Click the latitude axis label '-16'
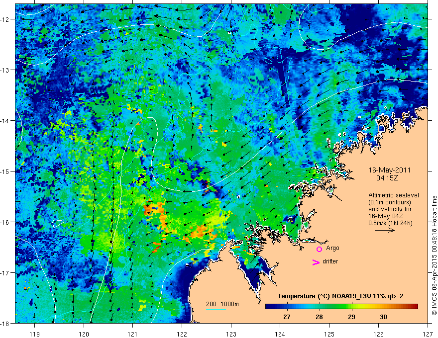Image resolution: width=438 pixels, height=338 pixels. point(5,222)
